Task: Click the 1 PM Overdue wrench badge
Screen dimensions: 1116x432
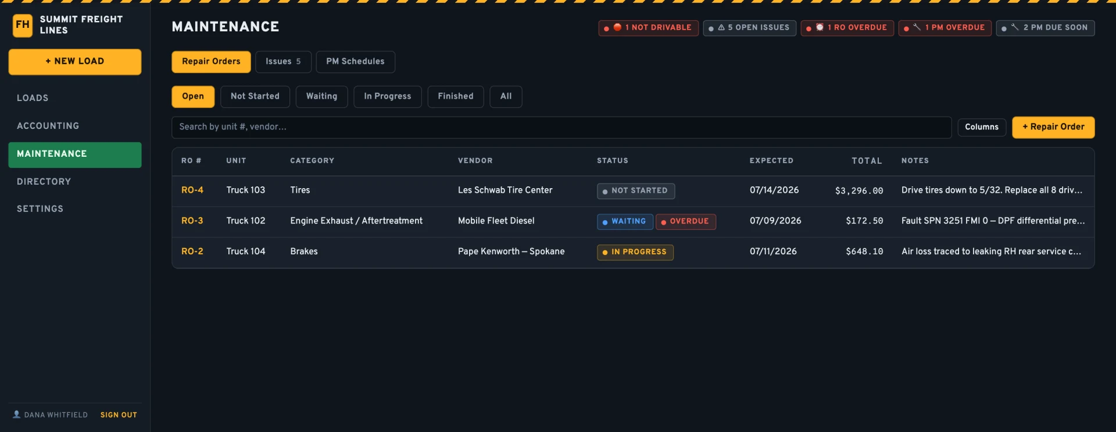Action: pos(945,28)
